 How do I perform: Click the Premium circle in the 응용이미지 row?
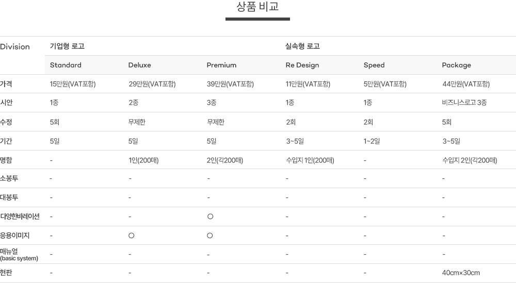coord(210,236)
